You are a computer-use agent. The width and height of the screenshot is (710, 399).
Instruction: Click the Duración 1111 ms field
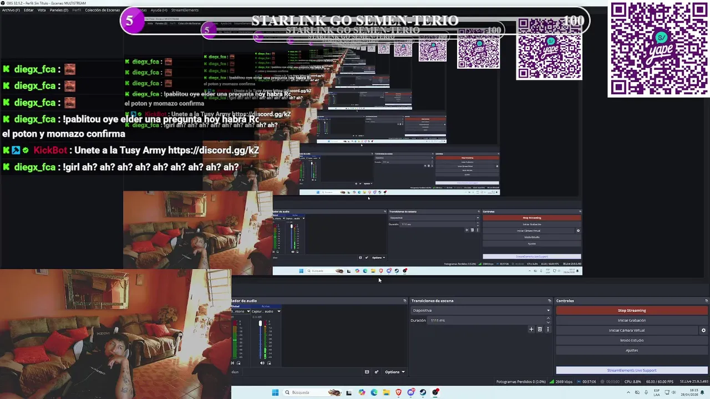[x=487, y=320]
